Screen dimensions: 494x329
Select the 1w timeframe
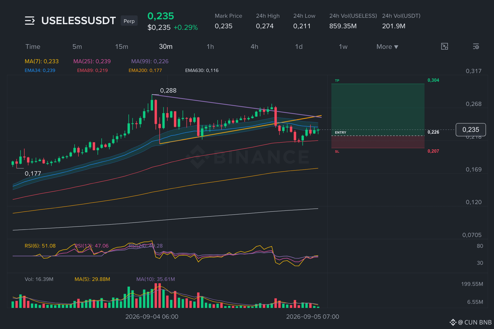point(343,47)
